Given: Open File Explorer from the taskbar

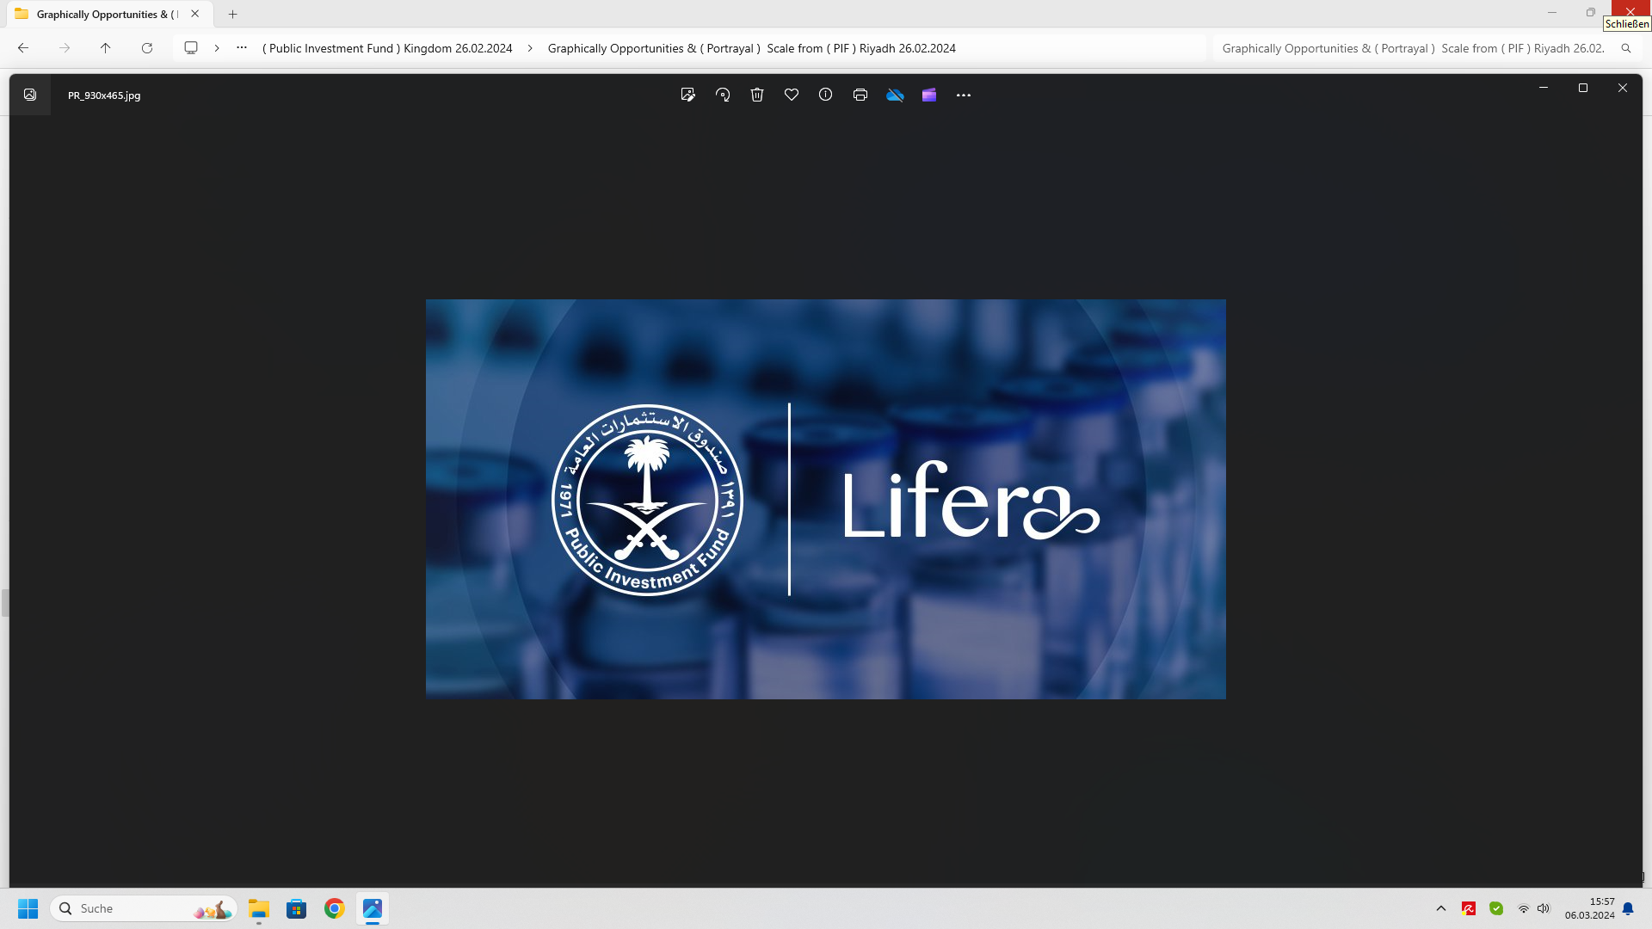Looking at the screenshot, I should coord(259,908).
